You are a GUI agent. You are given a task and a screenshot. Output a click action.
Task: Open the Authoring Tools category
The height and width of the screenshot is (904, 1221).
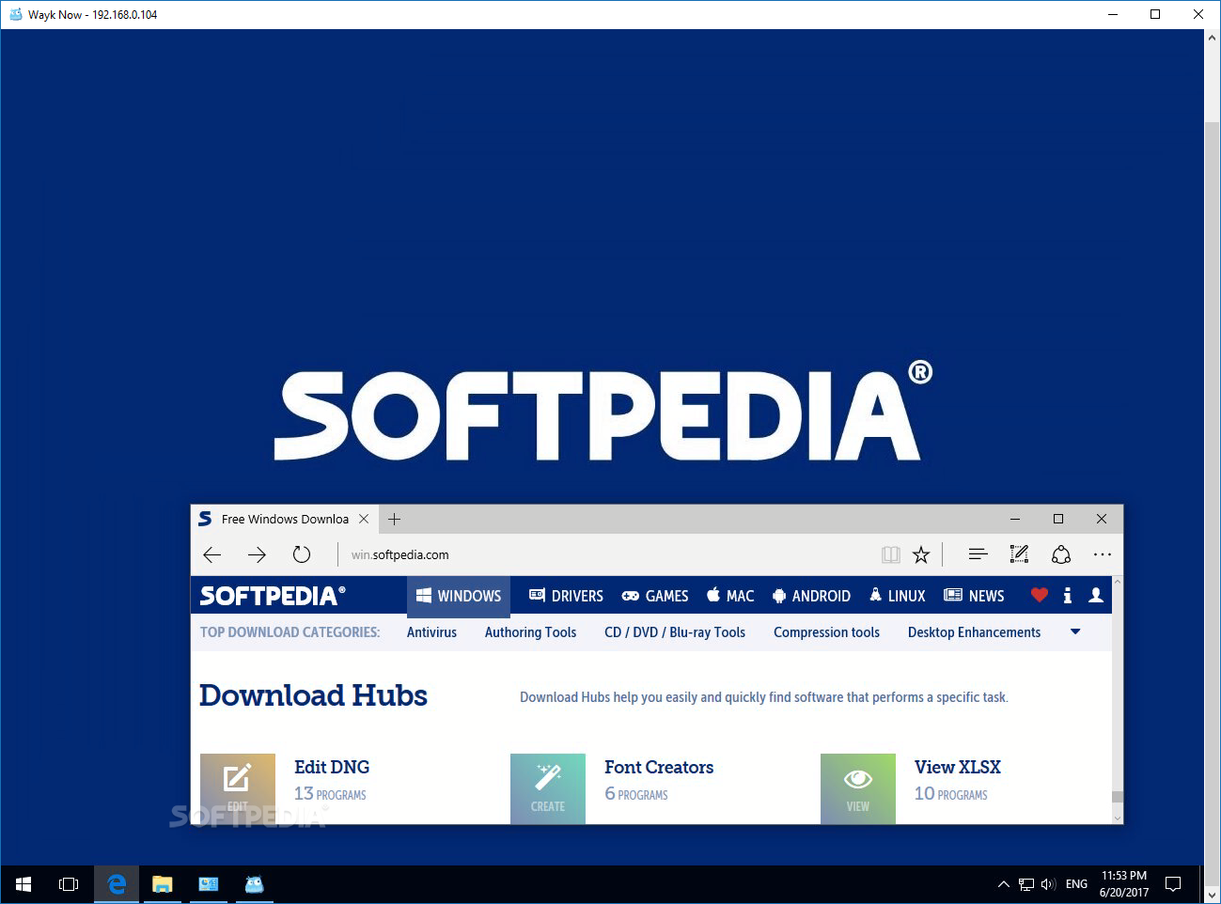[x=530, y=632]
